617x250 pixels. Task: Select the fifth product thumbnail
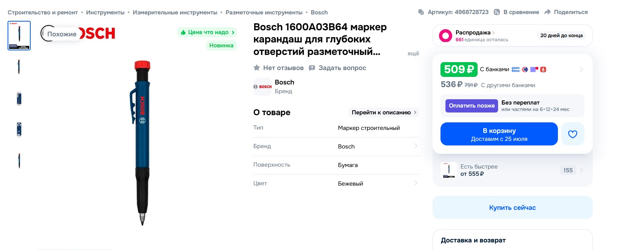[x=19, y=161]
